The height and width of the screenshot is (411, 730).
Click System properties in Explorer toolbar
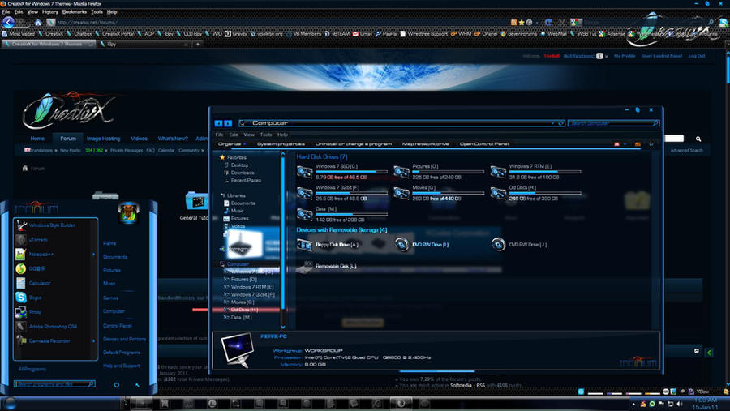pyautogui.click(x=281, y=144)
